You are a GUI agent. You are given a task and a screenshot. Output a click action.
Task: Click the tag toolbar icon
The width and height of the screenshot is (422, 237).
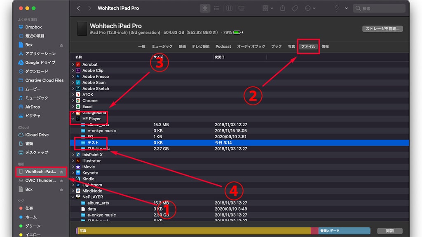coord(295,8)
